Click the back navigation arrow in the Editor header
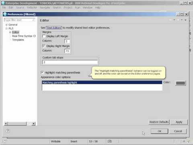This screenshot has height=145, width=193. coord(171,20)
